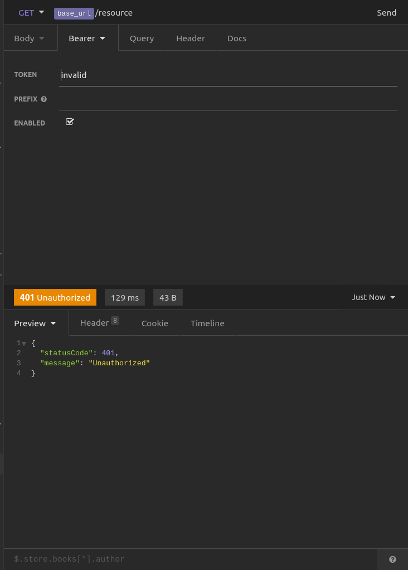
Task: Click the 43 B response size tag
Action: click(168, 297)
